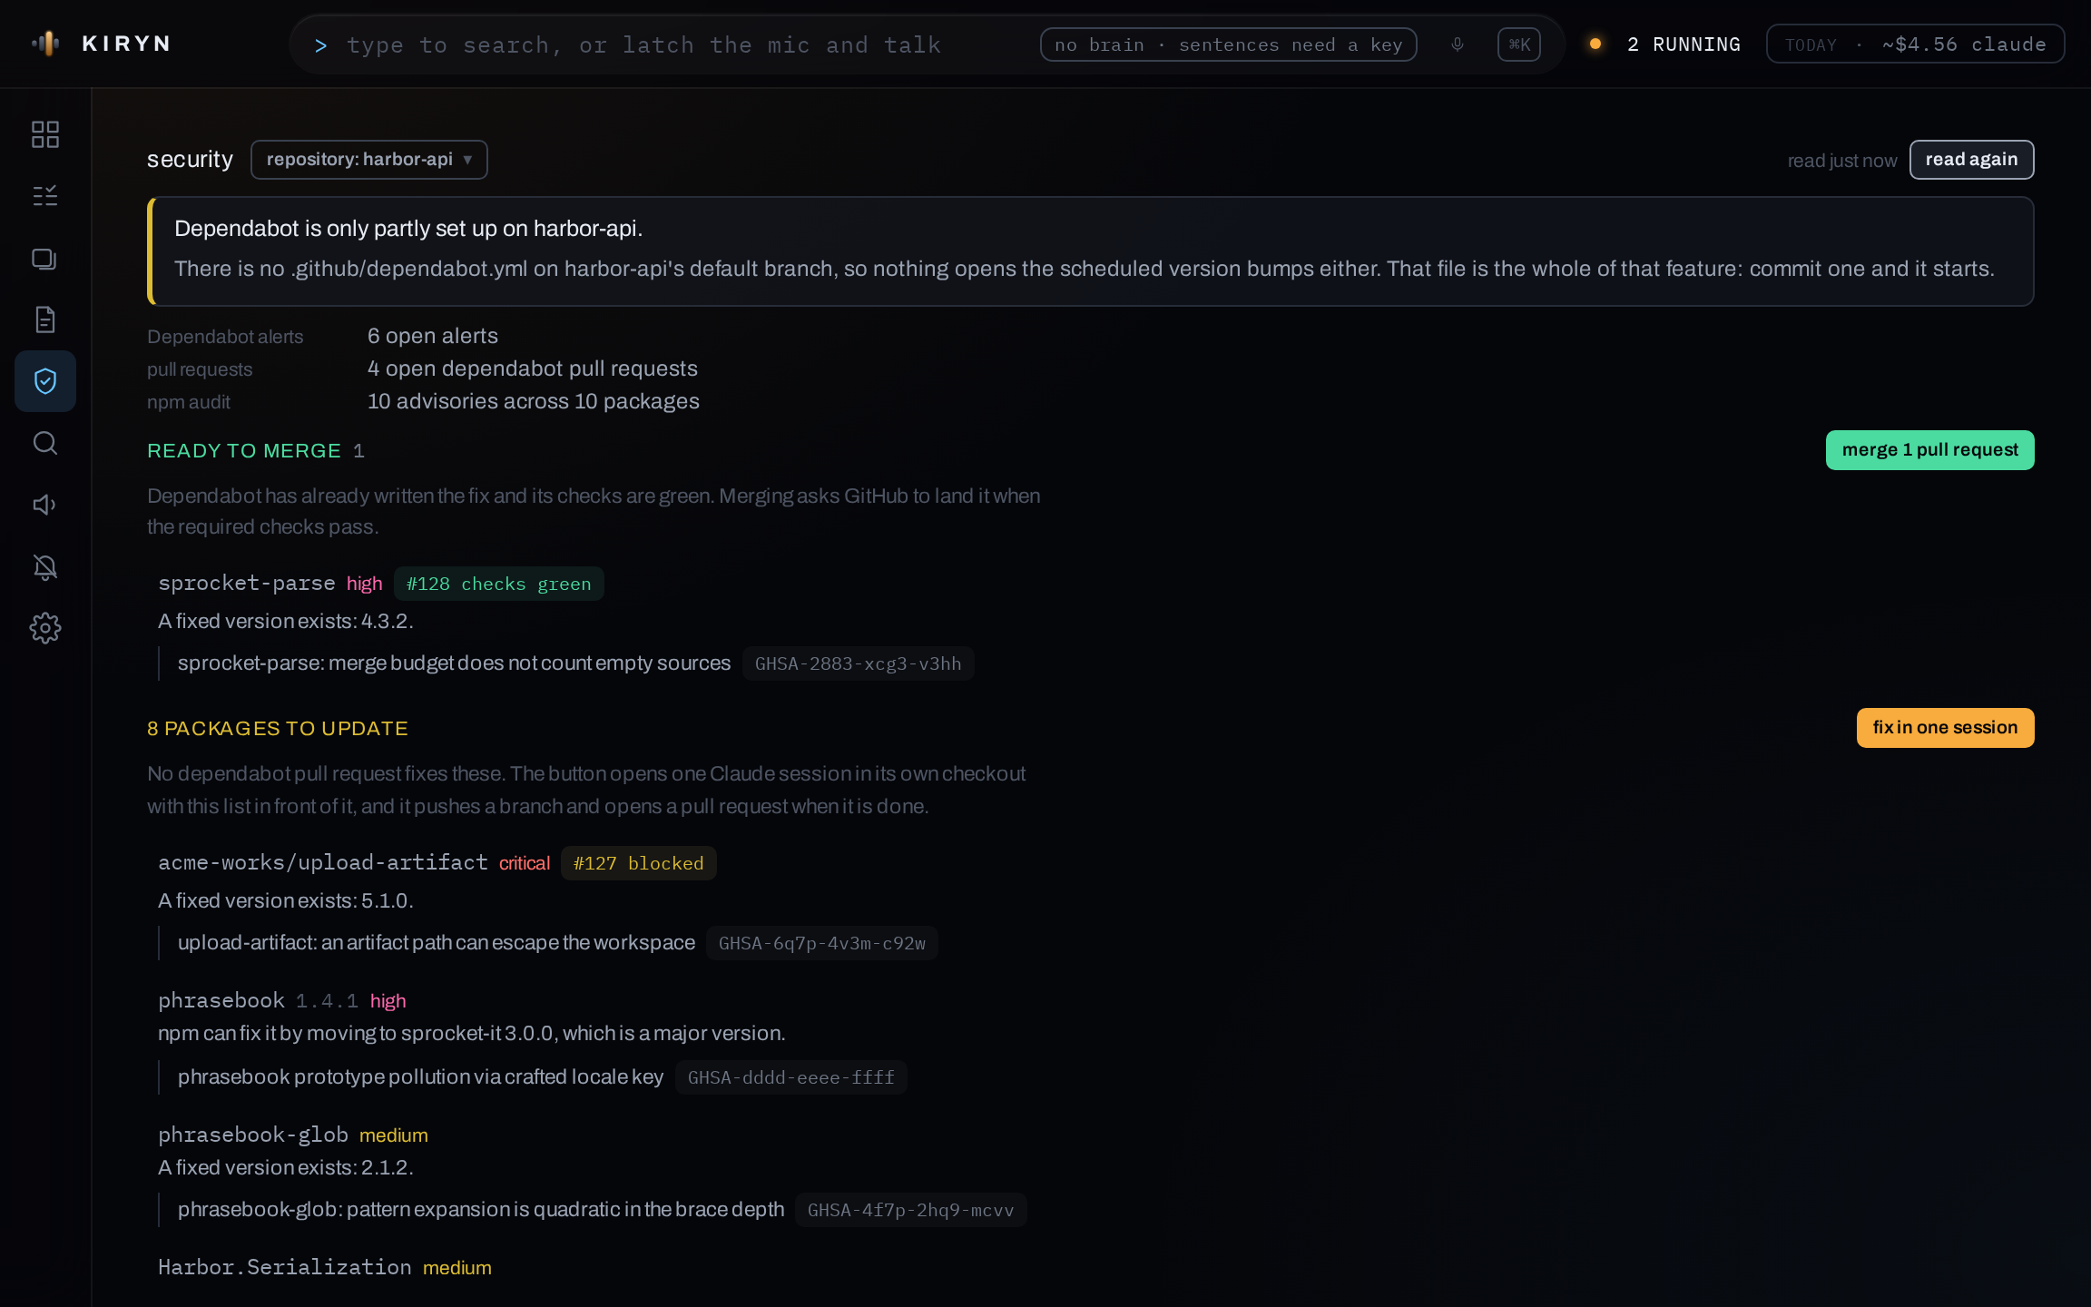Open the documents sidebar icon
Viewport: 2091px width, 1307px height.
pyautogui.click(x=45, y=319)
